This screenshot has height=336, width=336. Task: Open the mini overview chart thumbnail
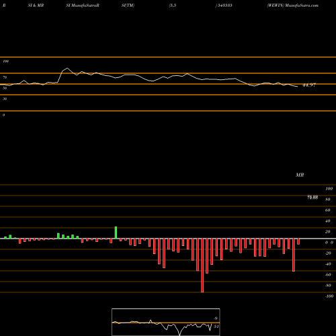point(166,322)
